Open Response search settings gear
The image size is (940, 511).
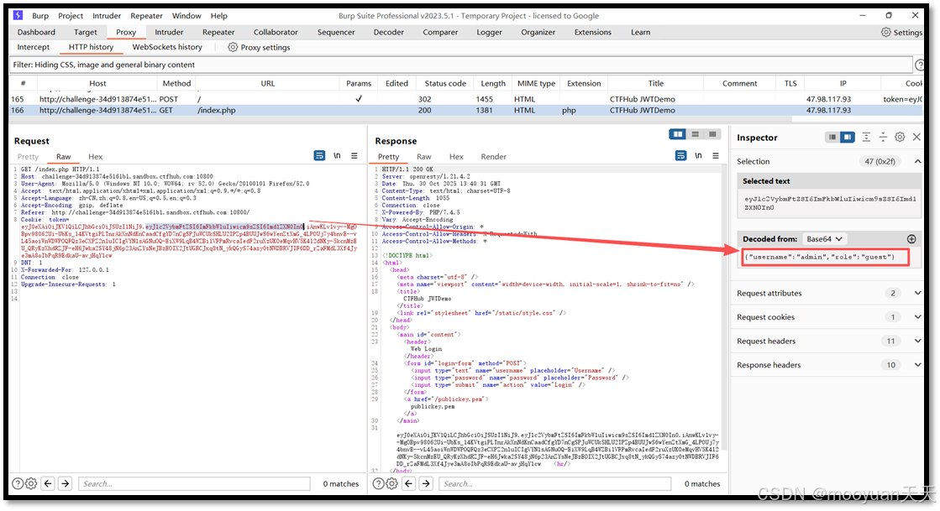click(x=392, y=483)
